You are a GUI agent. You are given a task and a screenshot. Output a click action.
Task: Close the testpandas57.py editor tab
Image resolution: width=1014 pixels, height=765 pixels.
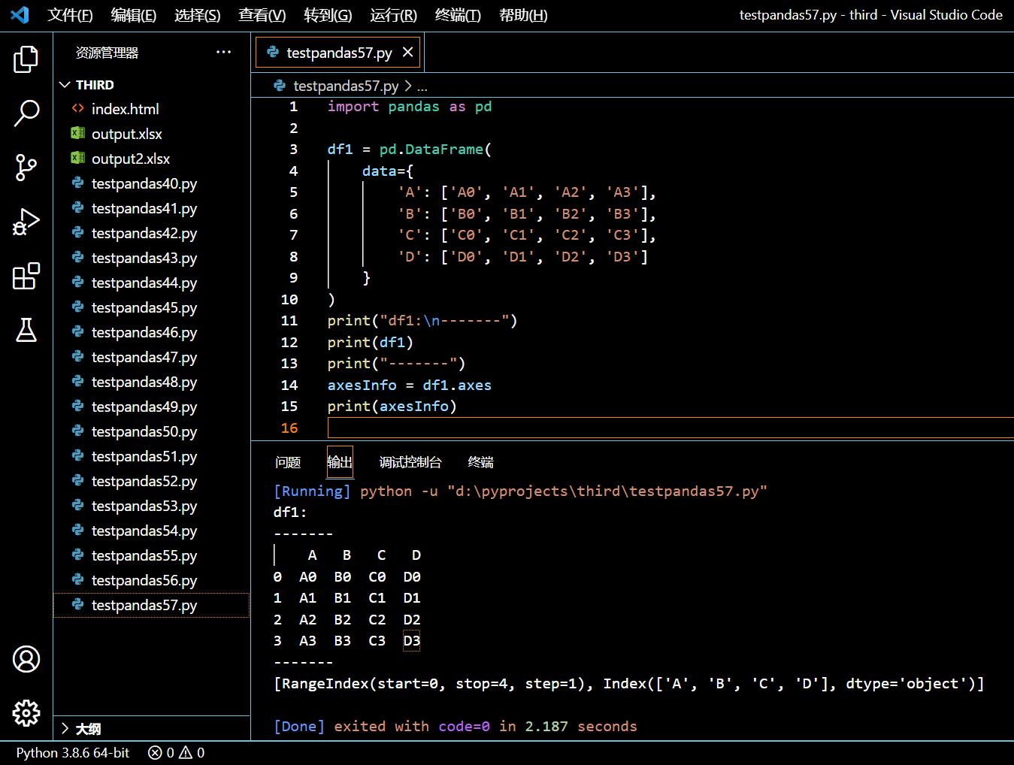click(407, 52)
